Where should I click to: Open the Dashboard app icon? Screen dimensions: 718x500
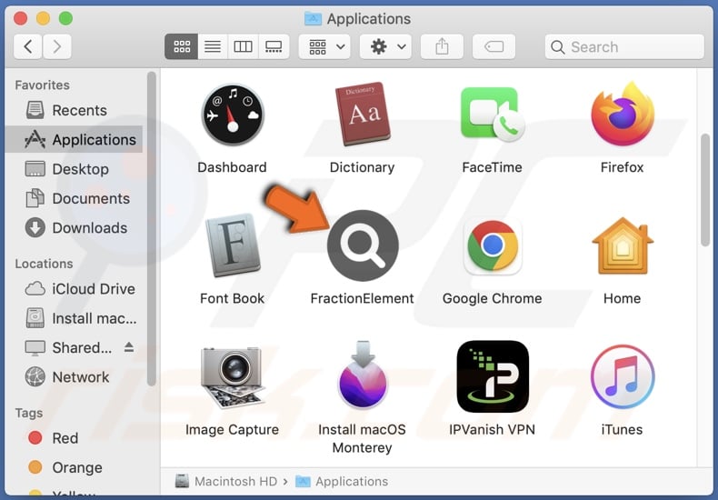[233, 115]
